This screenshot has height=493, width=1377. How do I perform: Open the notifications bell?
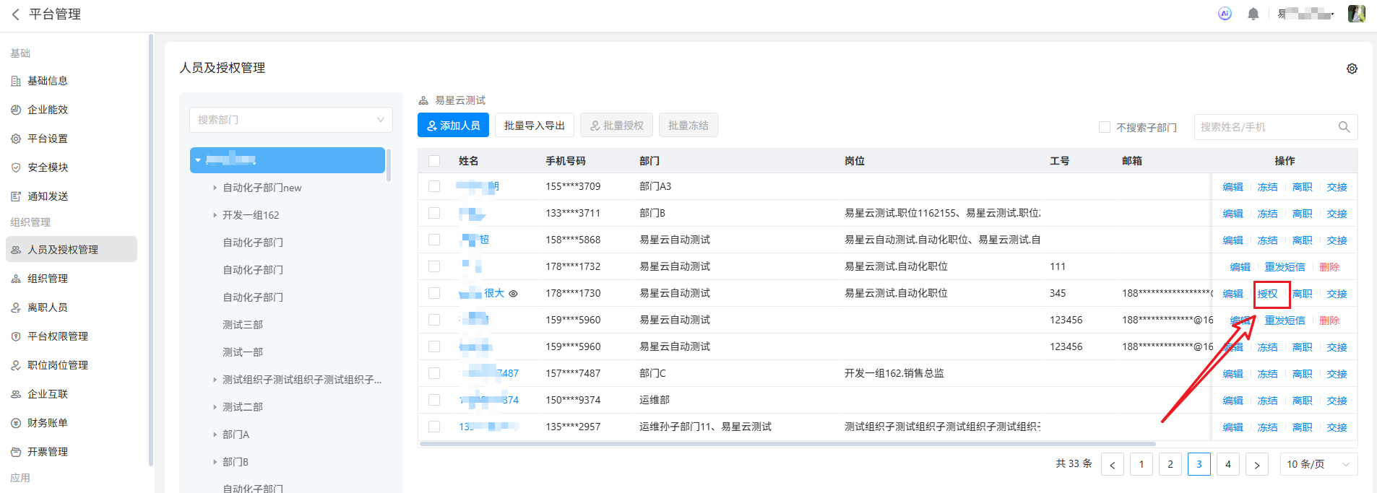point(1253,14)
